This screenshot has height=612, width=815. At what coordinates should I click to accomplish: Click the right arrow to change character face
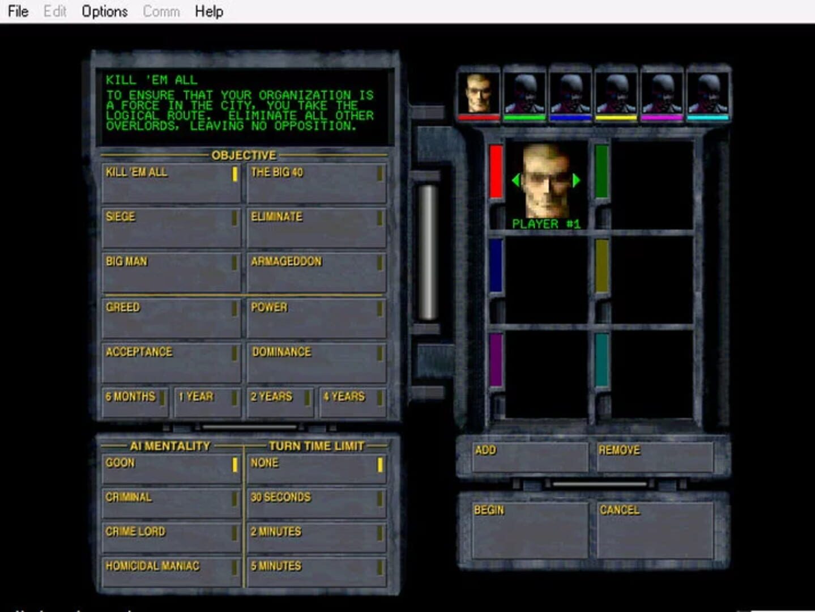click(576, 181)
